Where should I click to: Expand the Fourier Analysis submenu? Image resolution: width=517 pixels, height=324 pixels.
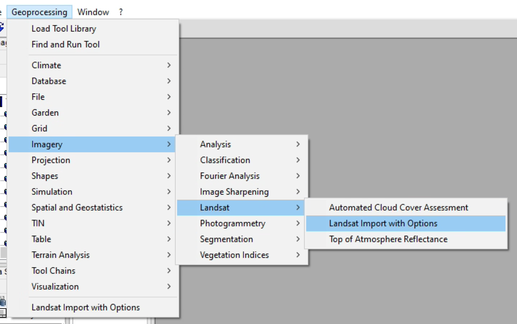coord(230,176)
